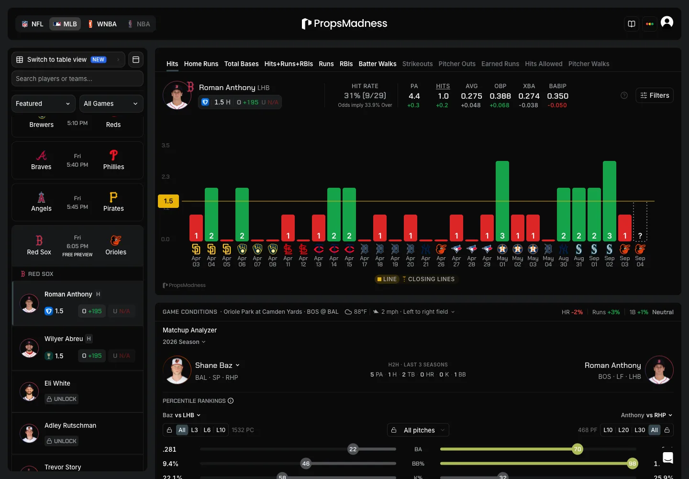689x479 pixels.
Task: Open the Filters button
Action: tap(655, 95)
